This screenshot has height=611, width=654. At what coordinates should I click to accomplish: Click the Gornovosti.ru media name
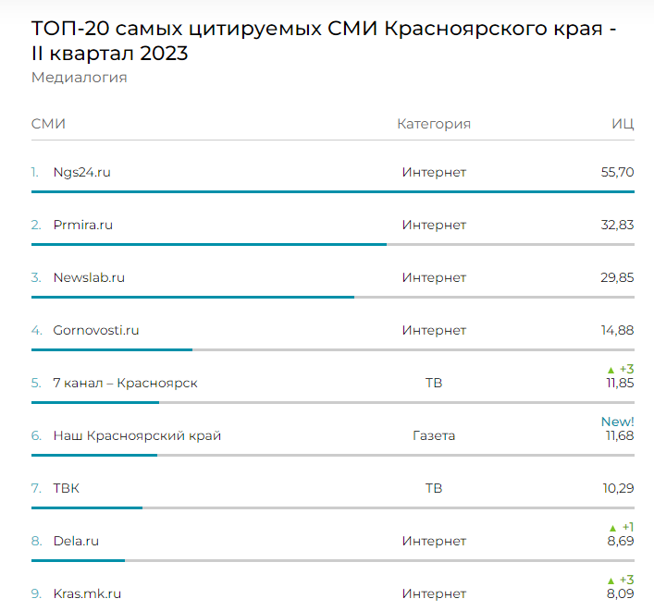tap(96, 330)
